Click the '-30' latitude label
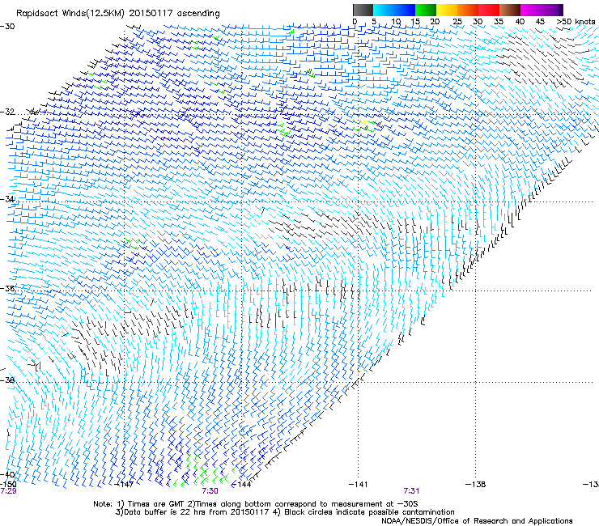 point(7,27)
